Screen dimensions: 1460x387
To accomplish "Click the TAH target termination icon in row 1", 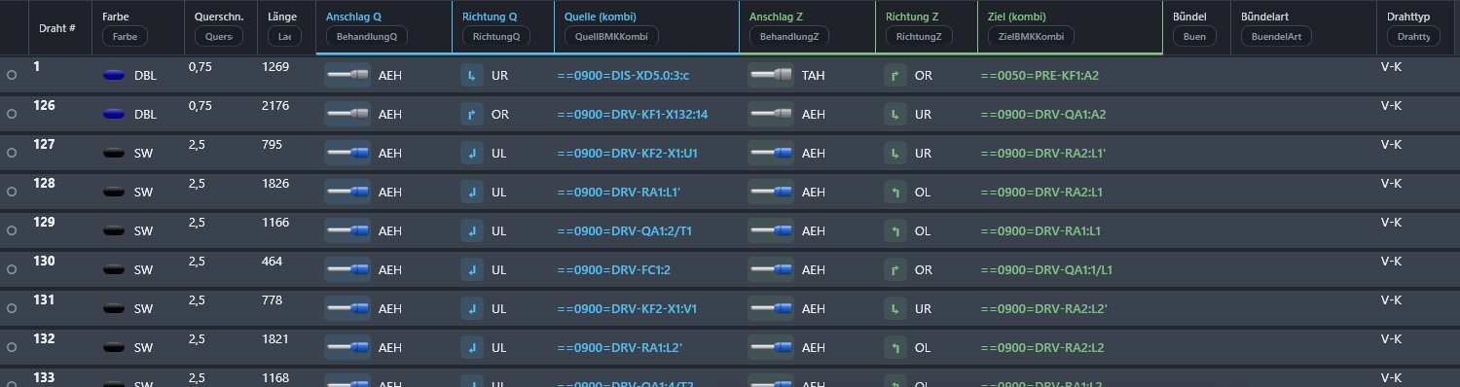I will 771,75.
